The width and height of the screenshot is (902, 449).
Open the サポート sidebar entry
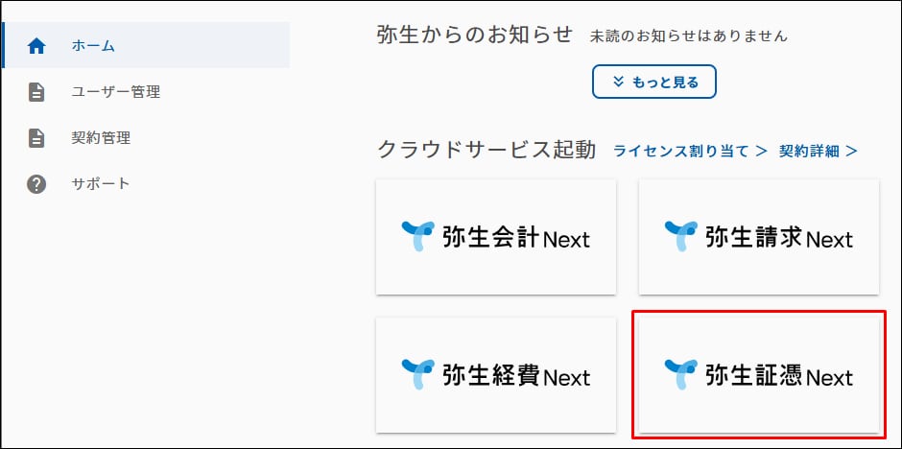pyautogui.click(x=101, y=184)
